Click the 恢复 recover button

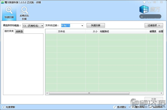(154, 99)
